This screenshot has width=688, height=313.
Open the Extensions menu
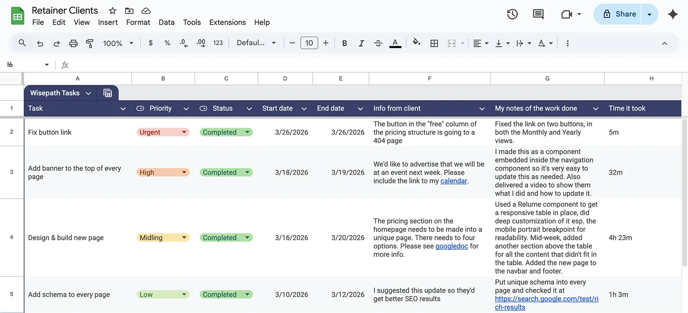coord(227,22)
